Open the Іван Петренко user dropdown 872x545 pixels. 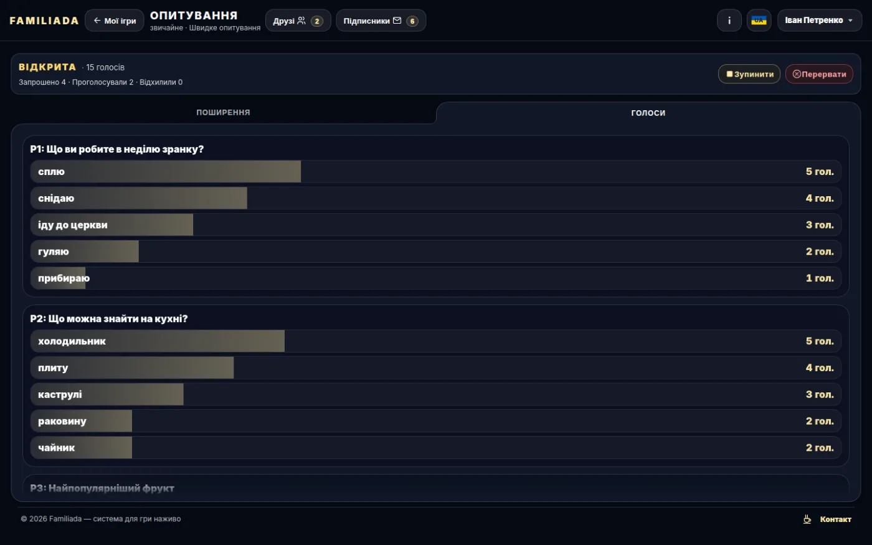point(819,21)
